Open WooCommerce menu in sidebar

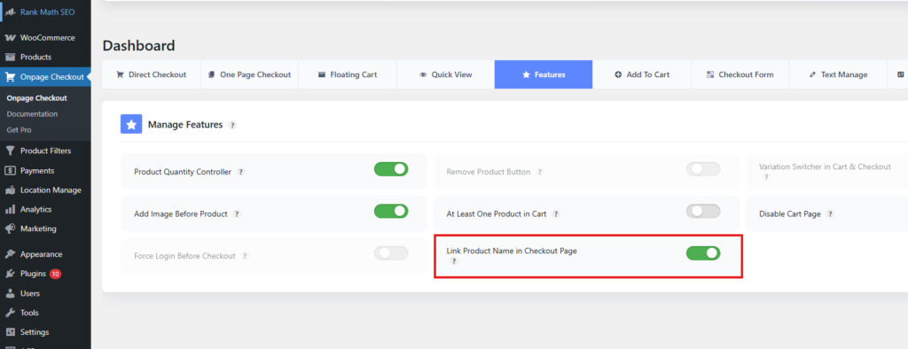45,37
